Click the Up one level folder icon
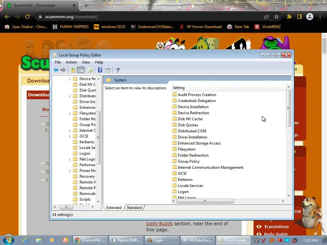This screenshot has width=327, height=245. tap(73, 70)
